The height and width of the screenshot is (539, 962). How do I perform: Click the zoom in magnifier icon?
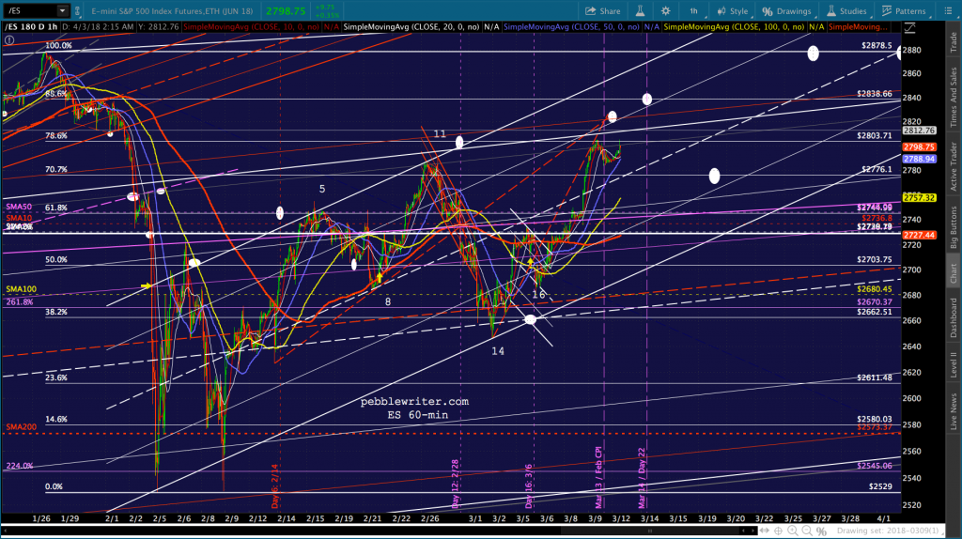pos(793,531)
